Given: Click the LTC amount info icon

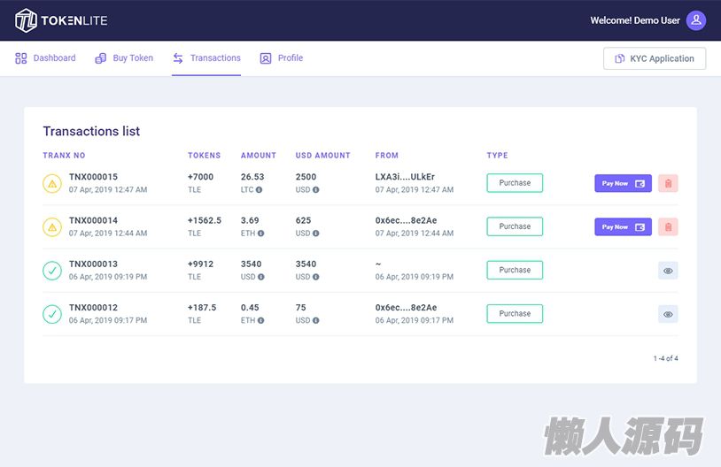Looking at the screenshot, I should [260, 190].
